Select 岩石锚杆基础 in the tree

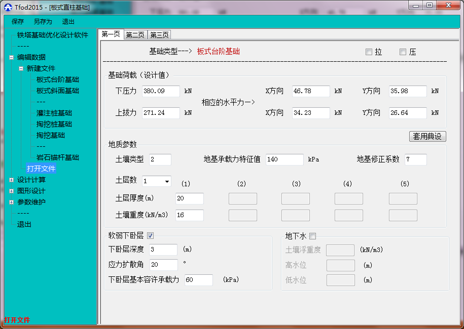(x=58, y=157)
